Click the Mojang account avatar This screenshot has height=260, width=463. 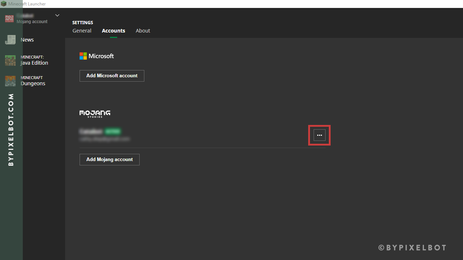point(9,18)
